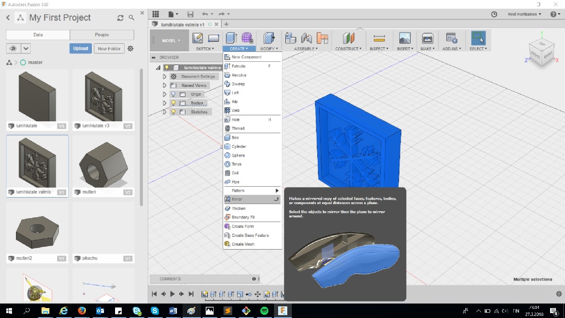Screen dimensions: 565x318
Task: Expand the Bodies tree node
Action: click(x=164, y=103)
